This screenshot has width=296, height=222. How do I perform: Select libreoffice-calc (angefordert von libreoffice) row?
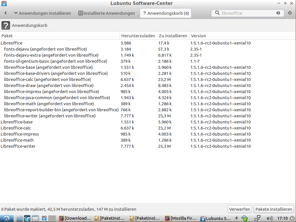pyautogui.click(x=148, y=79)
